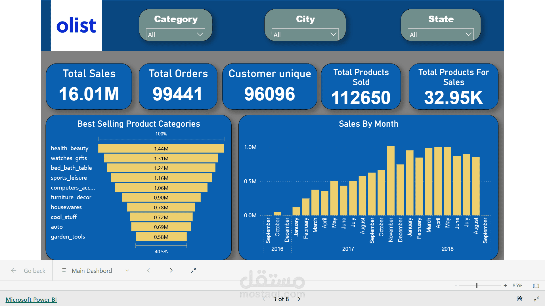This screenshot has width=545, height=306.
Task: Select the health_beauty funnel bar
Action: click(x=161, y=148)
